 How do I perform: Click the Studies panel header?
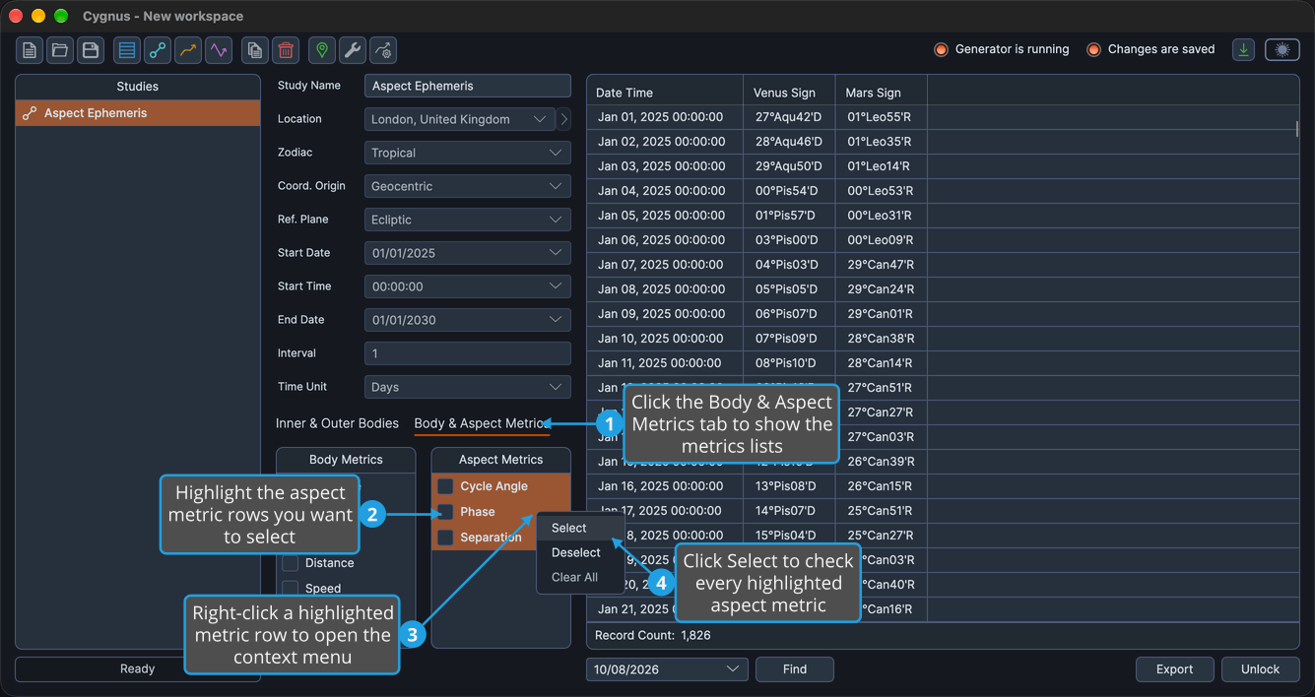138,87
